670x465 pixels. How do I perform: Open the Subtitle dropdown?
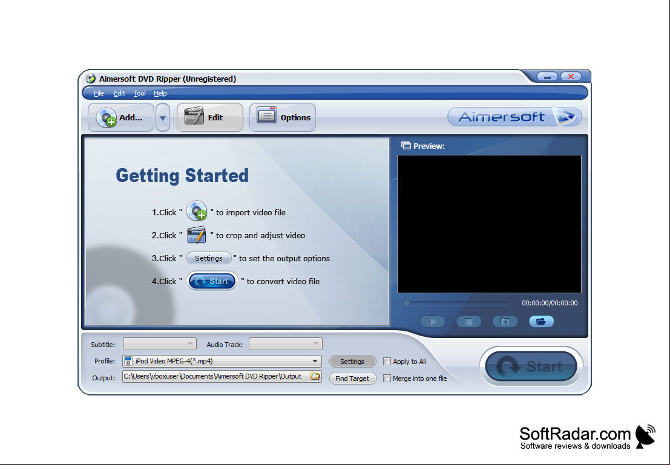coord(159,343)
